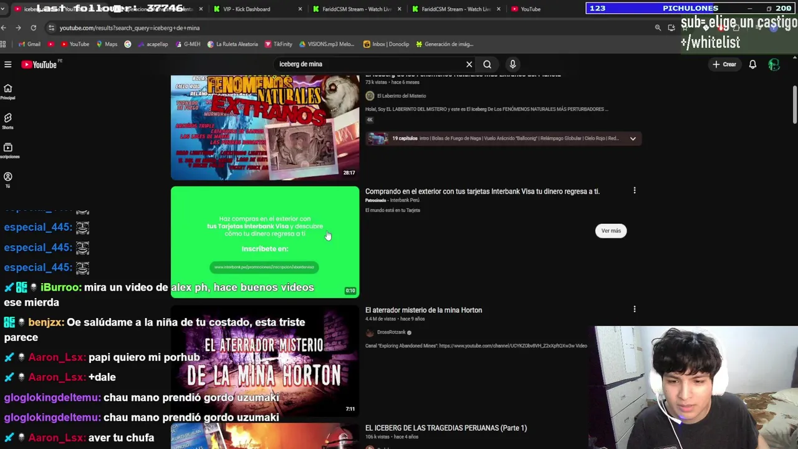Go to Principal in the YouTube sidebar
This screenshot has width=798, height=449.
tap(8, 91)
